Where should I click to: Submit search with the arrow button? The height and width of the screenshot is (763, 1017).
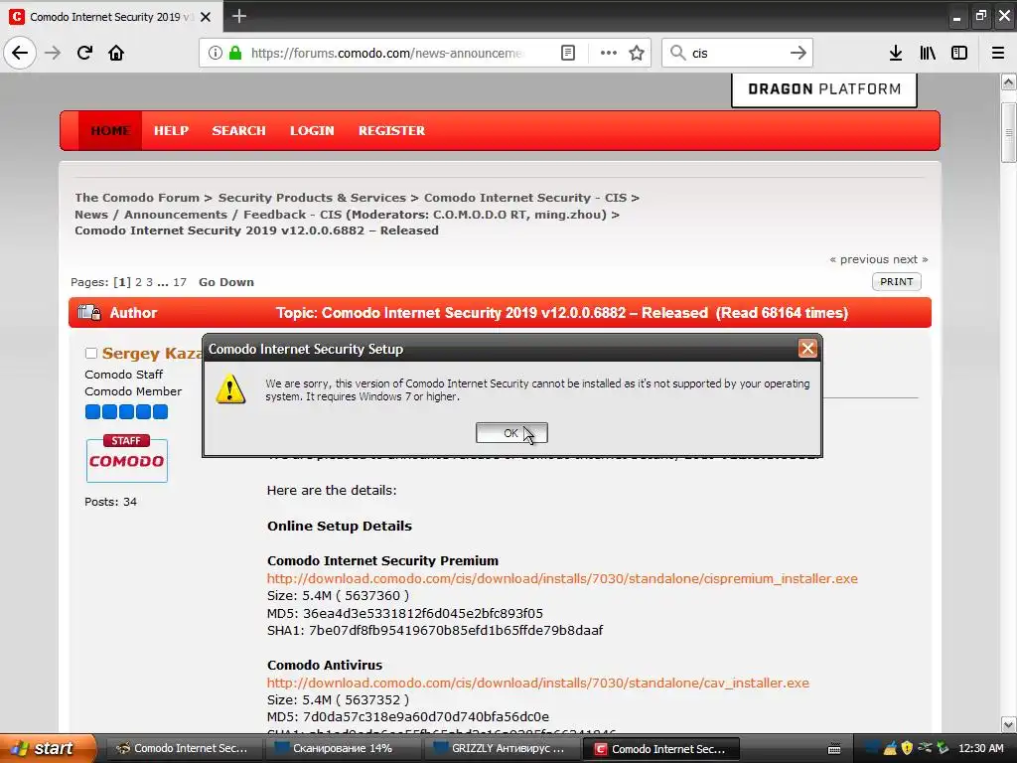pyautogui.click(x=798, y=53)
